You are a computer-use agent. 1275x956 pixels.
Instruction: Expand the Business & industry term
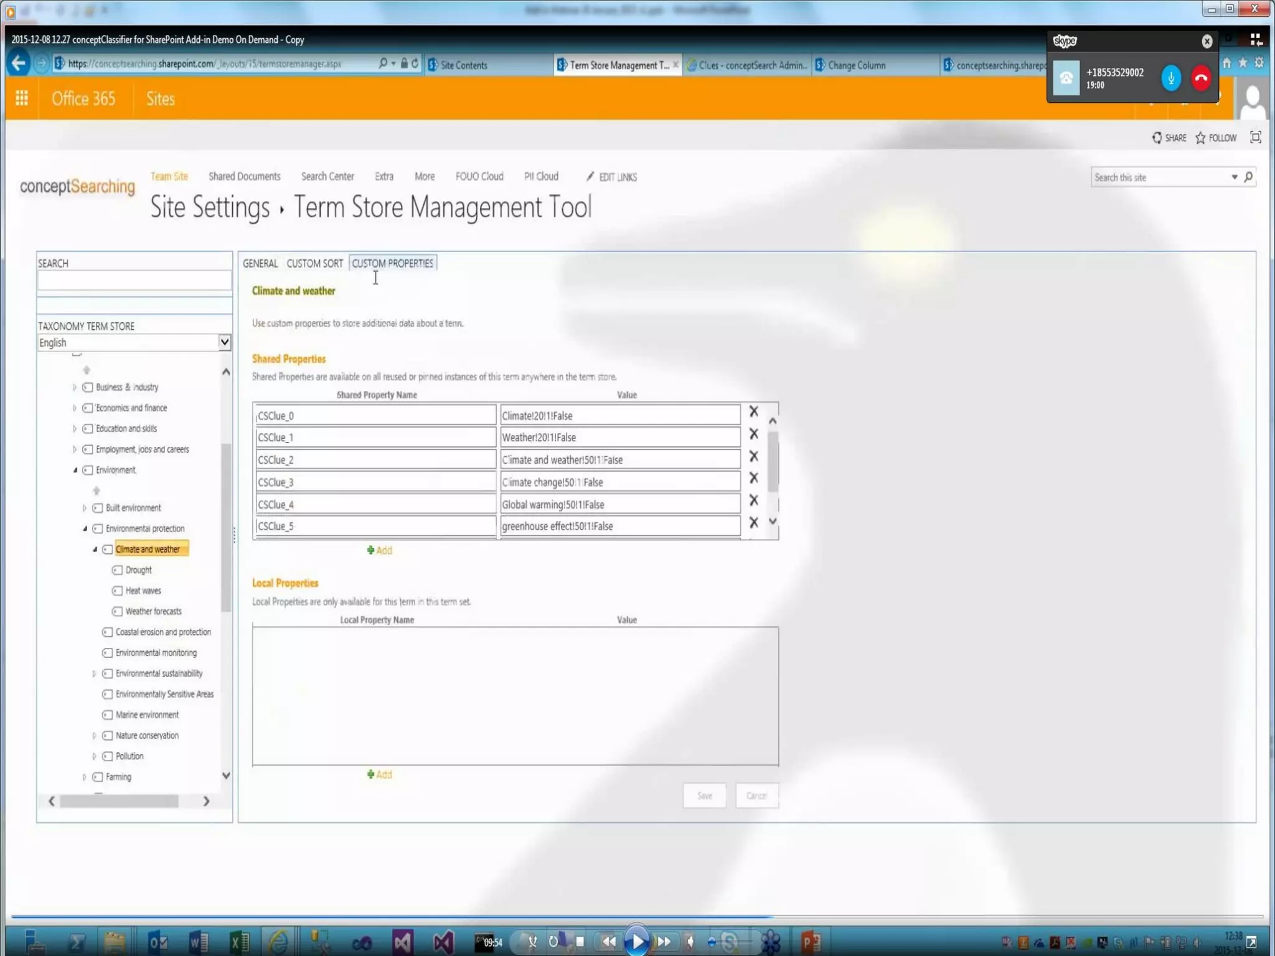(75, 387)
